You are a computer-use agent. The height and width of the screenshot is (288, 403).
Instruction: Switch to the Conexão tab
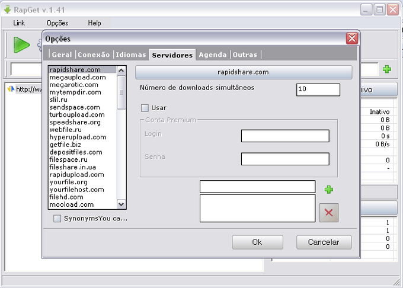[x=94, y=55]
